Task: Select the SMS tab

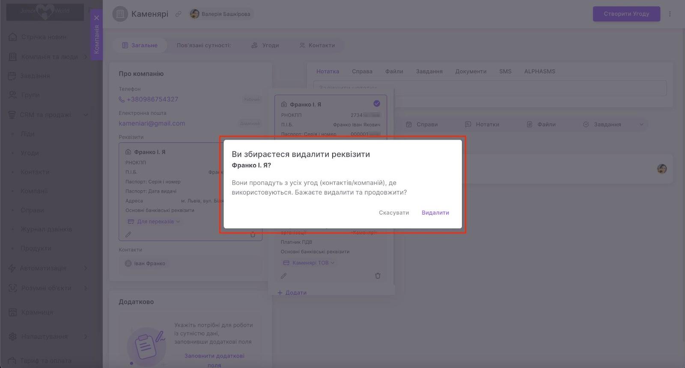Action: coord(505,72)
